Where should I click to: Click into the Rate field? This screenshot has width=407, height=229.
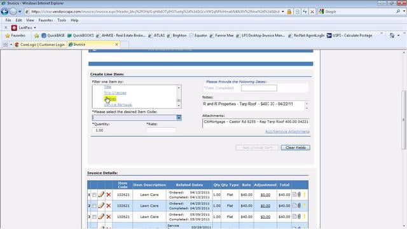(161, 130)
